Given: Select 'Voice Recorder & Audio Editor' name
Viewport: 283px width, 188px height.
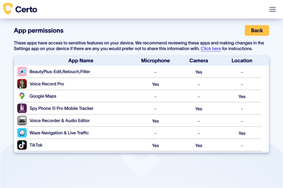Looking at the screenshot, I should point(59,121).
